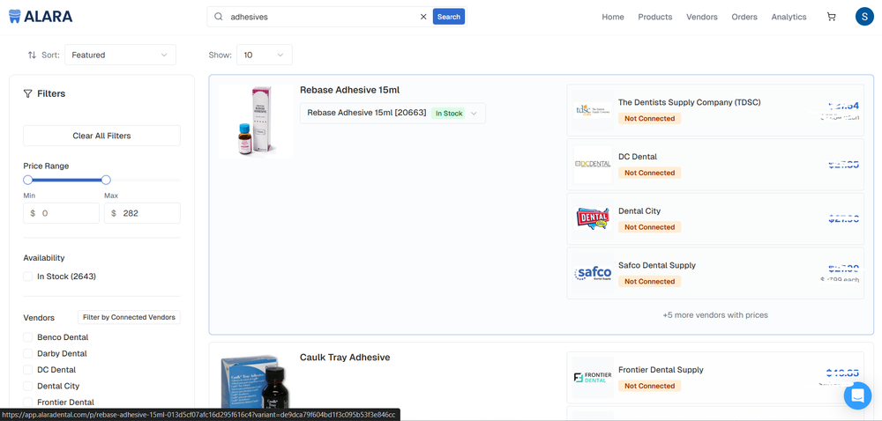Click Dental City name in vendor card
Screen dimensions: 882x421
(x=639, y=211)
